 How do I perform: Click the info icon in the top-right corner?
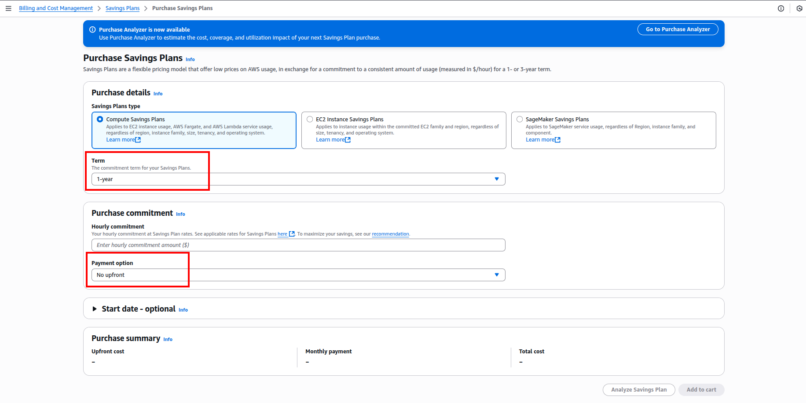pos(781,8)
